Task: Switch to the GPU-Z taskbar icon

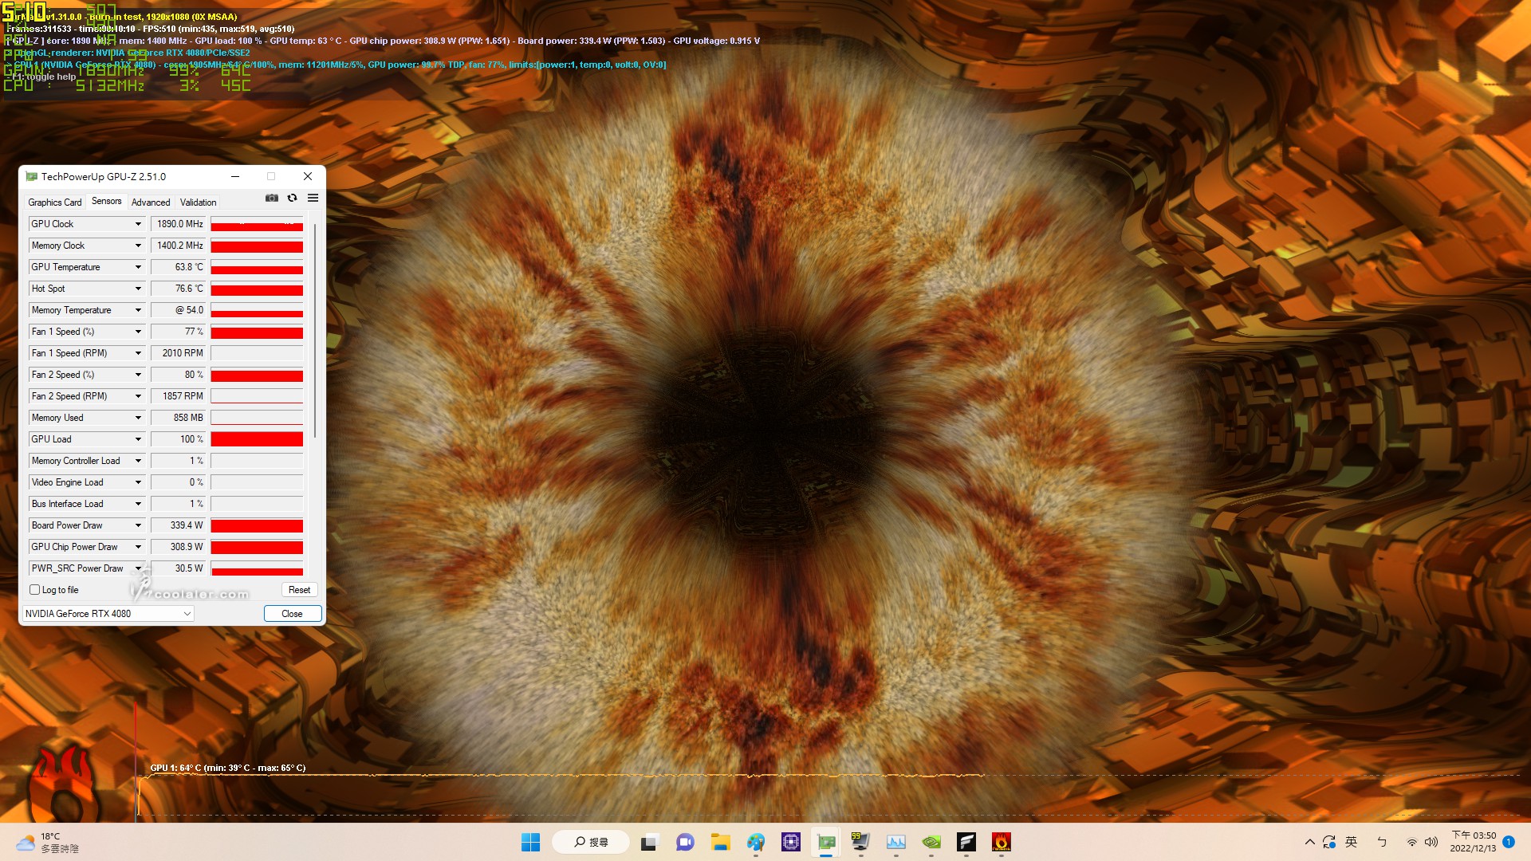Action: pos(826,842)
